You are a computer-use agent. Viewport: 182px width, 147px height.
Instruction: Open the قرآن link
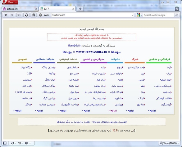169,67
